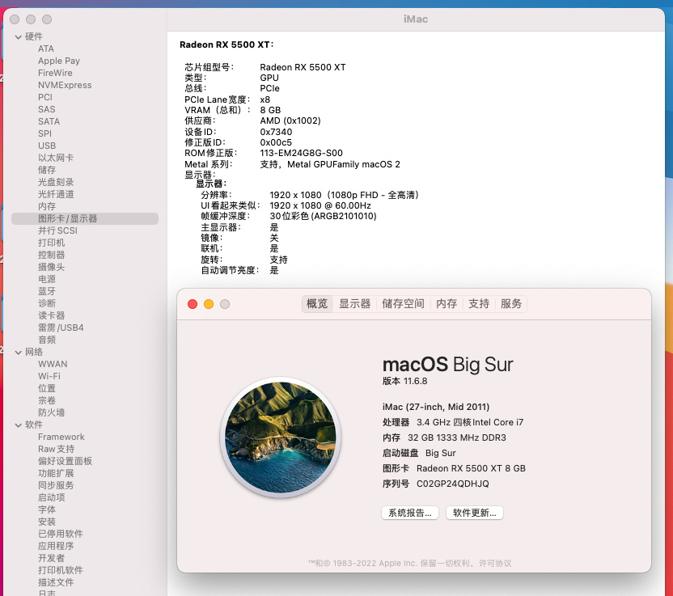
Task: Select 摄像头 in the sidebar
Action: pyautogui.click(x=51, y=267)
